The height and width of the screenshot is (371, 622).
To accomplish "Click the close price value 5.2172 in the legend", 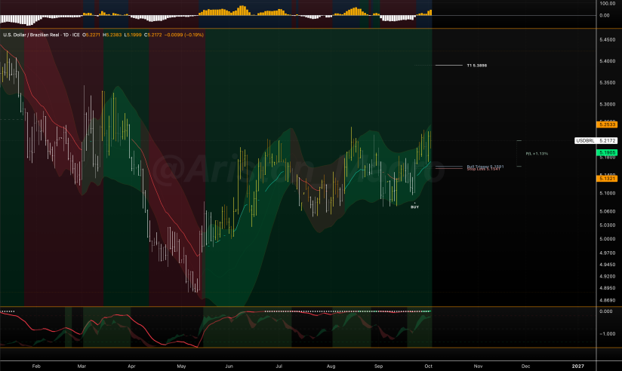I will [x=155, y=35].
